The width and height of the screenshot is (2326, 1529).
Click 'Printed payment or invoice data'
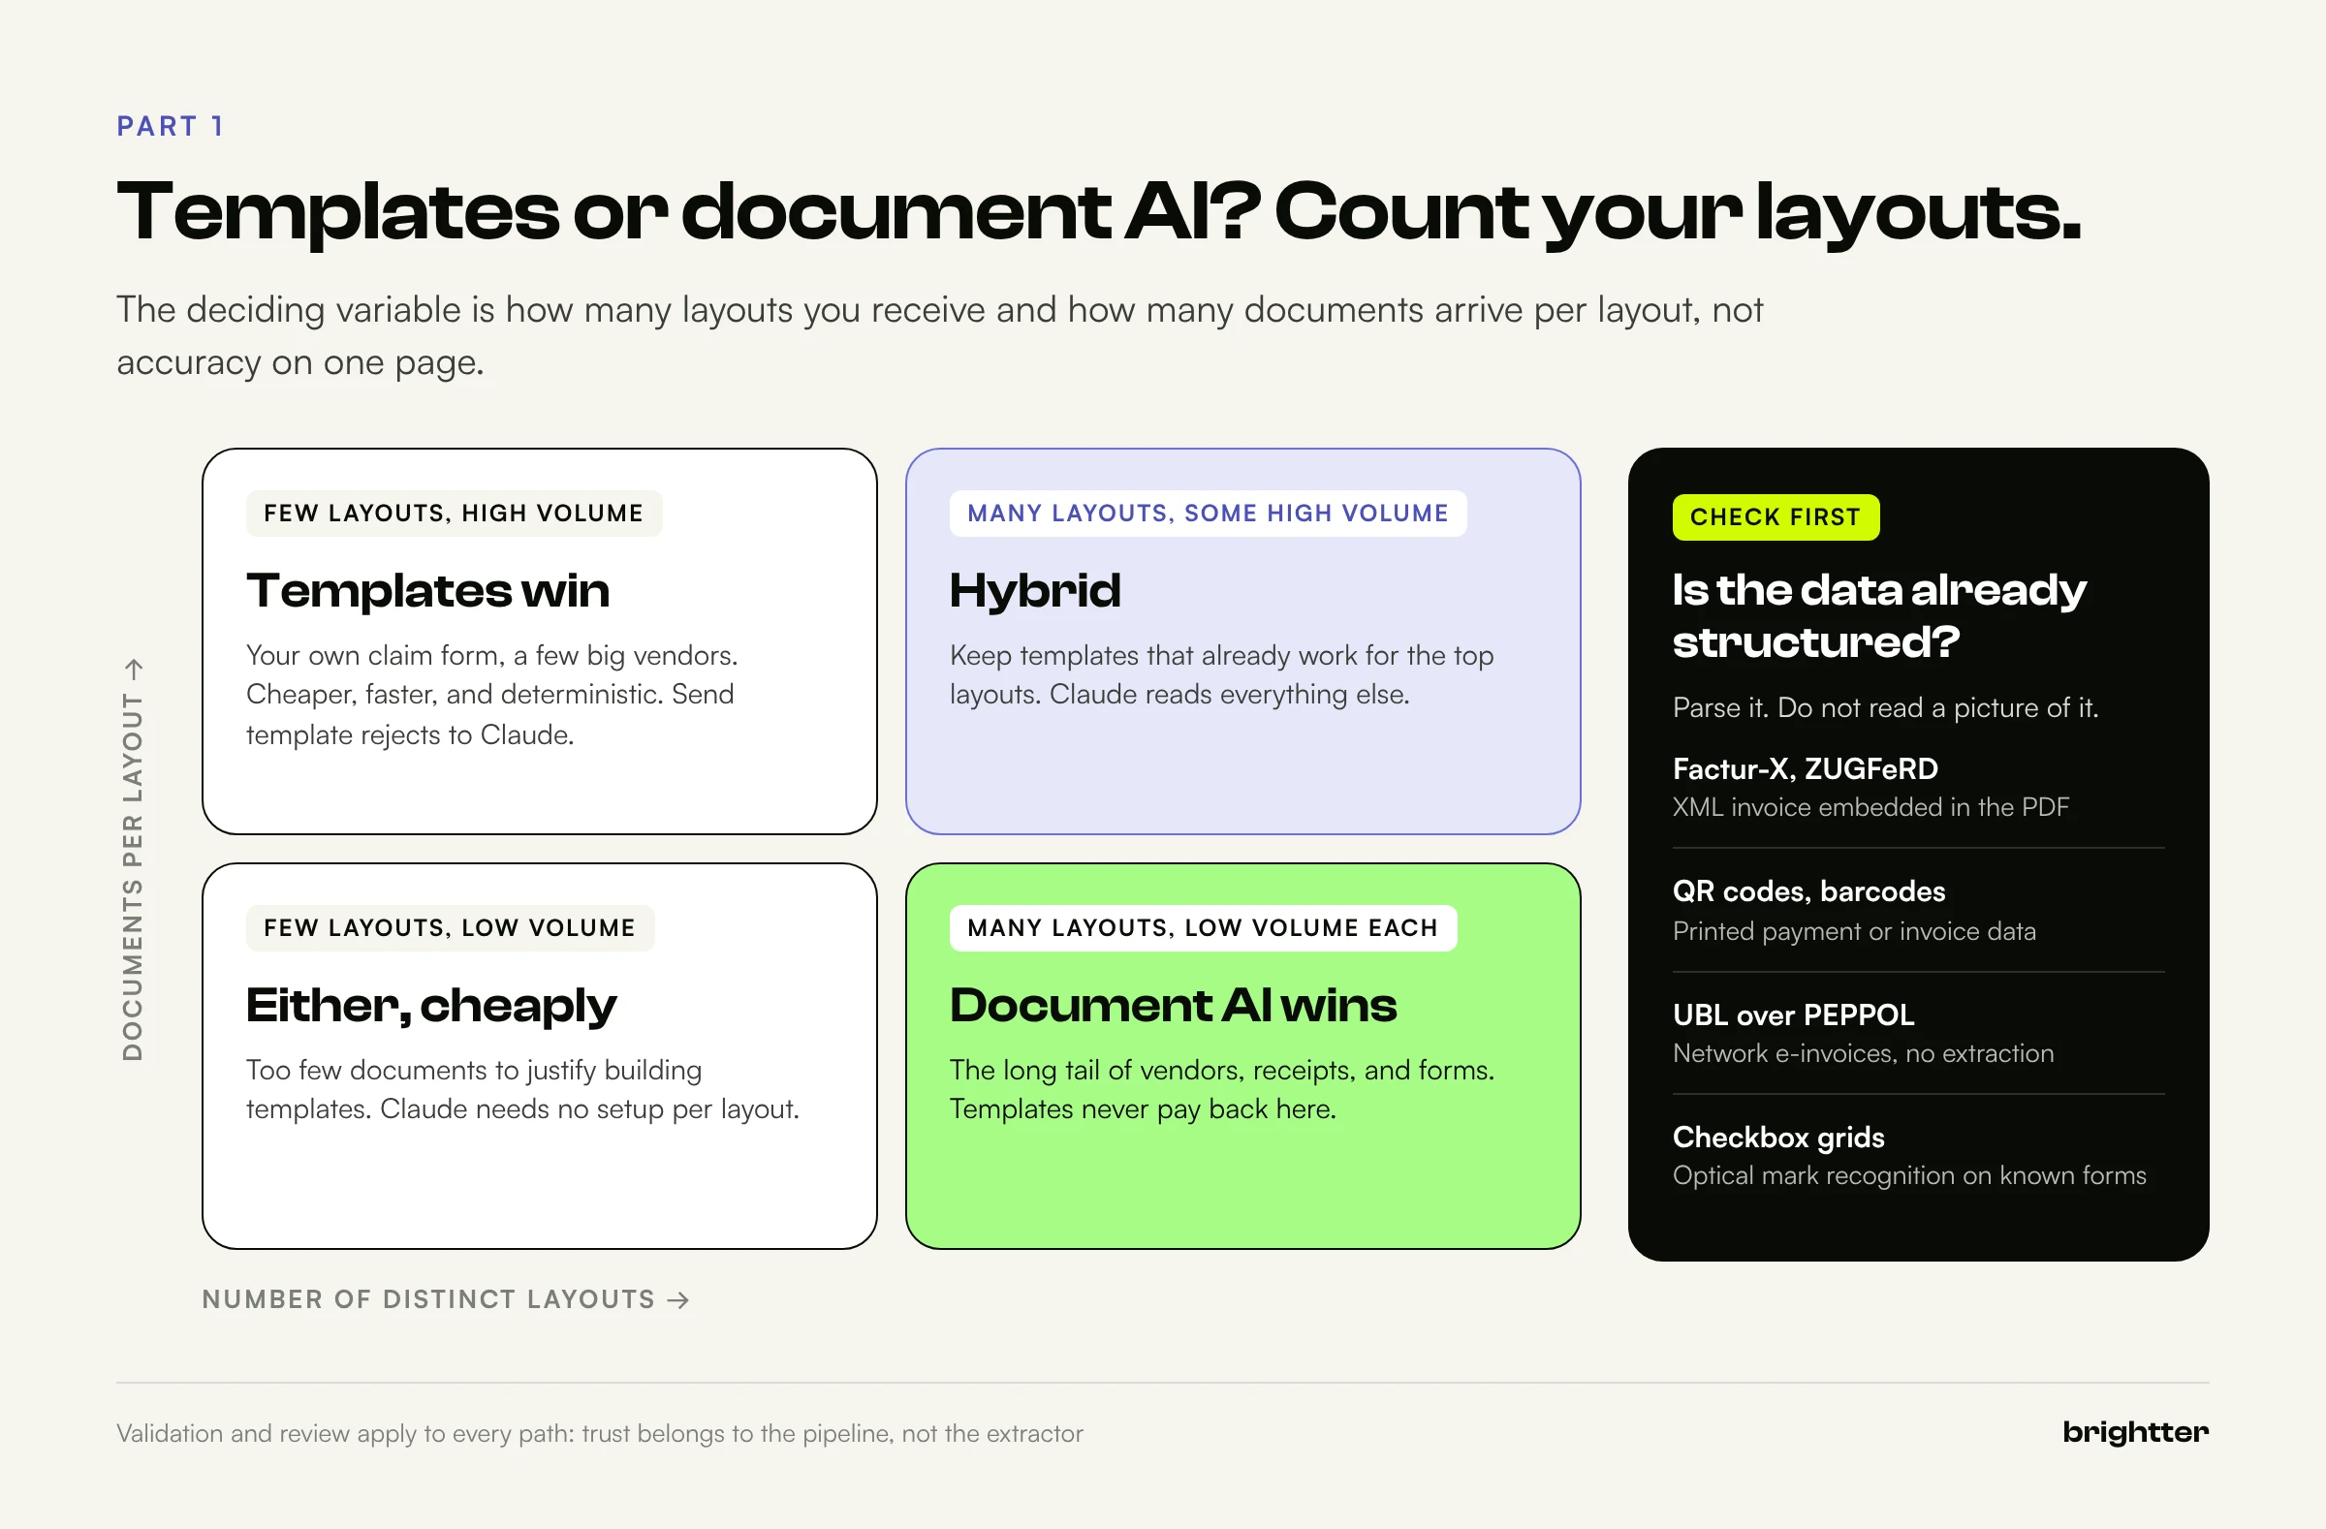(1854, 931)
